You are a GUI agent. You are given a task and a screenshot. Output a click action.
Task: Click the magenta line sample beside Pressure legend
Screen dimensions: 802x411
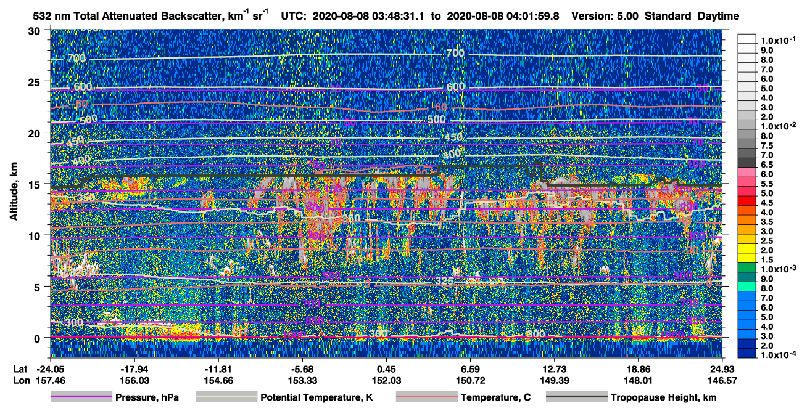pos(81,397)
